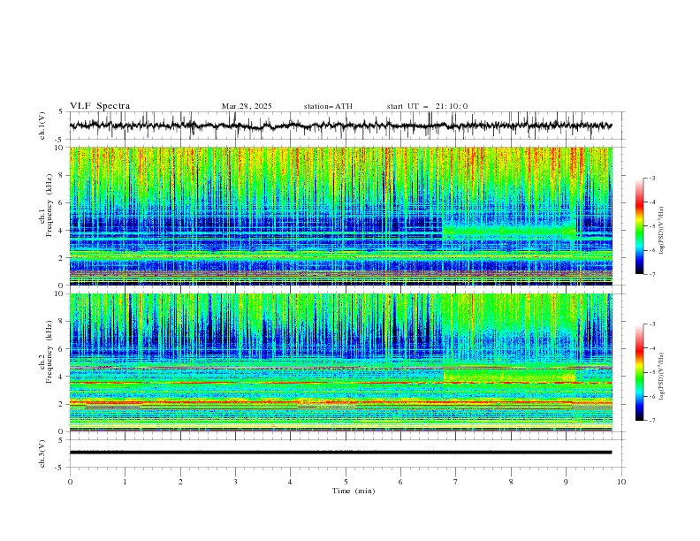Click the "VLF Spectra" title text

point(100,106)
